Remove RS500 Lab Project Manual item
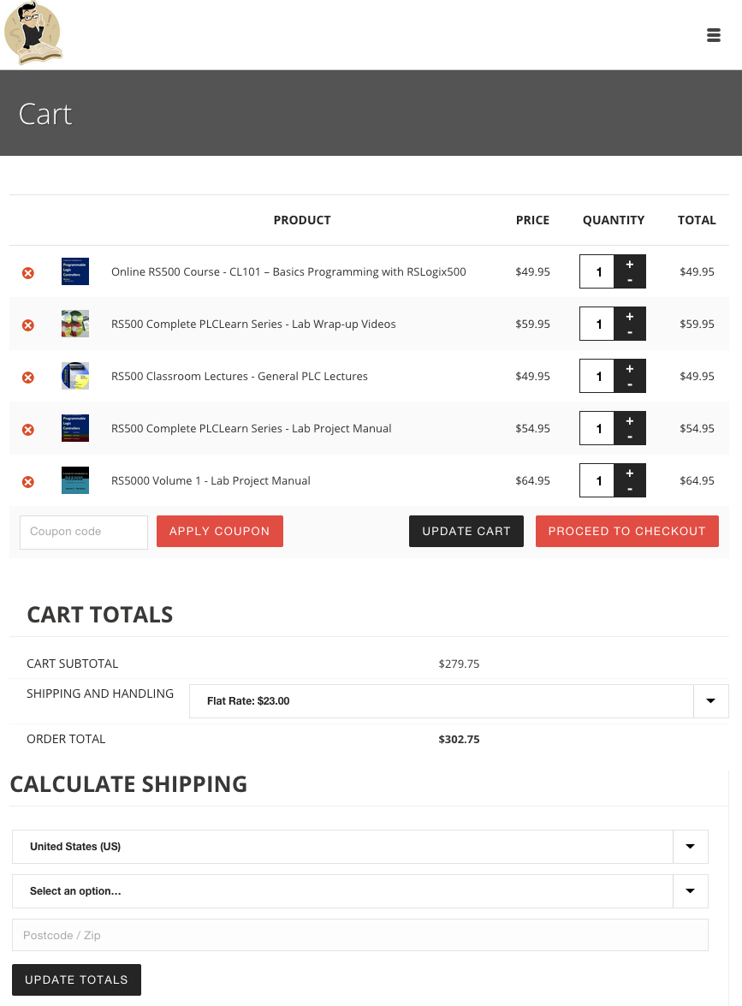Screen dimensions: 742x1006 click(28, 429)
